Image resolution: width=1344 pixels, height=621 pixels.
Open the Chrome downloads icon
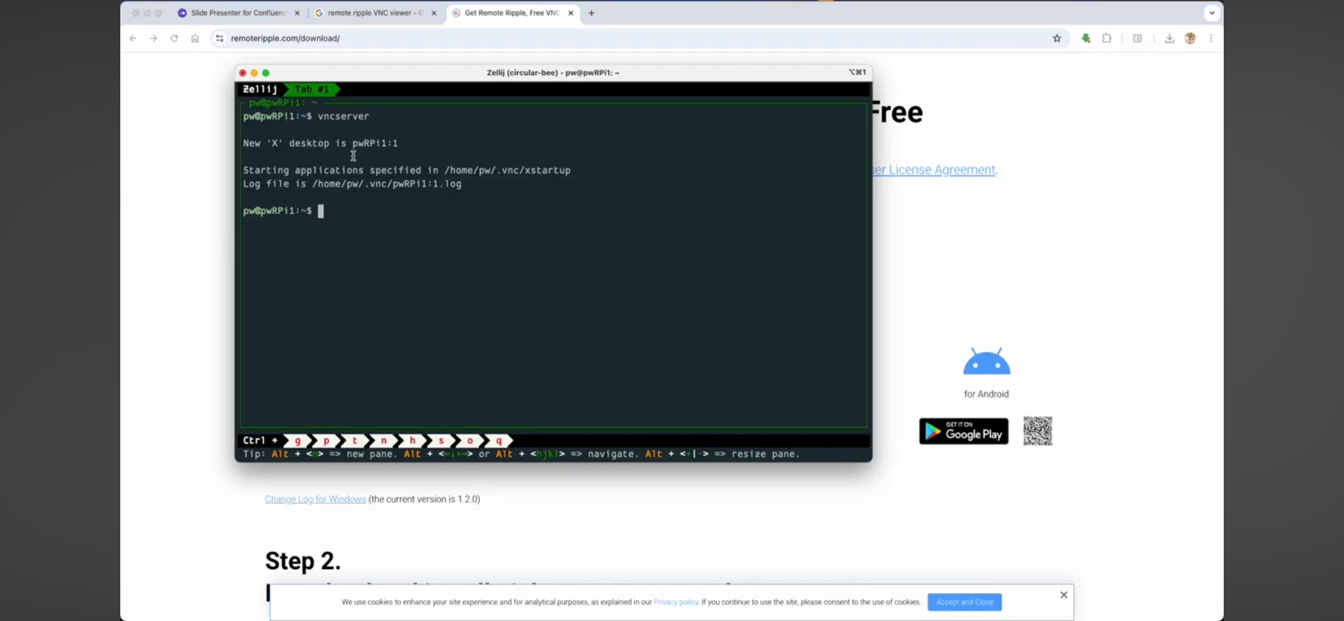[1169, 38]
